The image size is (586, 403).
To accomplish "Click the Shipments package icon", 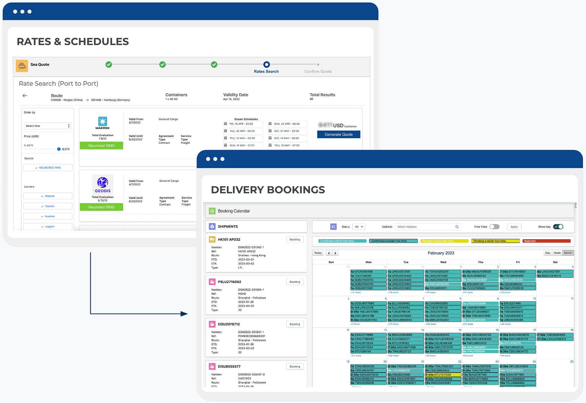I will (212, 226).
